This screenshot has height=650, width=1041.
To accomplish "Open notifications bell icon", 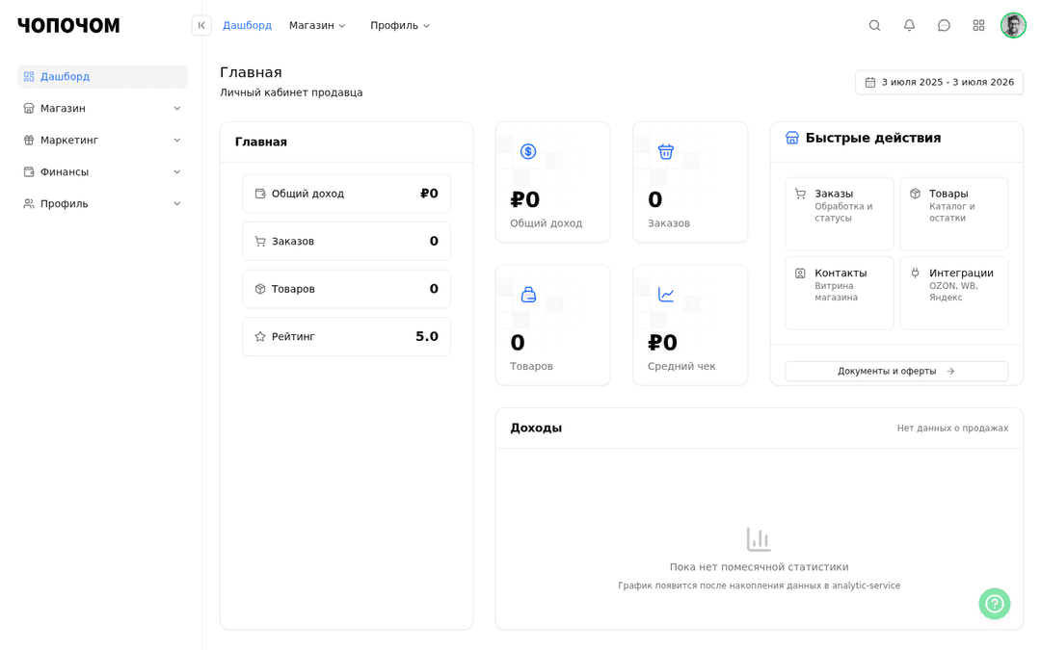I will 909,25.
